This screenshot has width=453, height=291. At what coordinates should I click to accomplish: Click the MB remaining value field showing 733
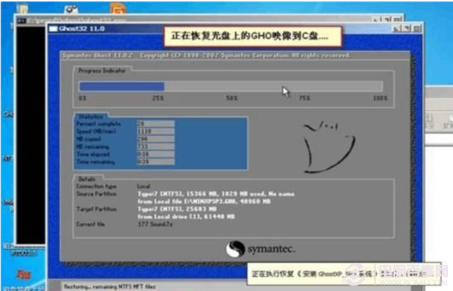point(156,146)
